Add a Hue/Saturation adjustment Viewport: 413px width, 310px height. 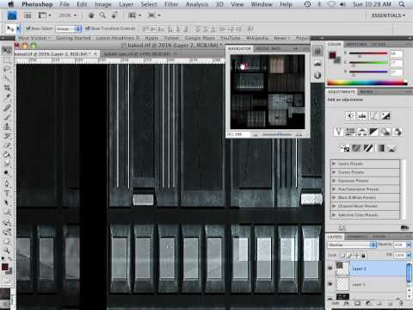click(350, 132)
